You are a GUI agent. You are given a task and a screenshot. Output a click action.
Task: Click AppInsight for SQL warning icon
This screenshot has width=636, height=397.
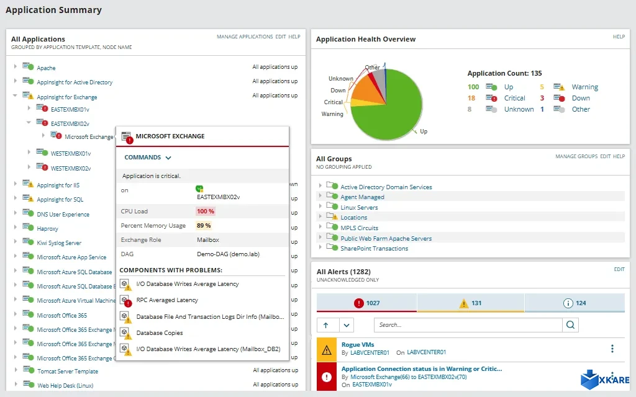pos(28,198)
